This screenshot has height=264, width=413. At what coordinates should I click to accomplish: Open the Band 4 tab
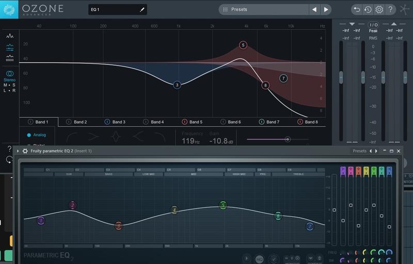point(154,122)
